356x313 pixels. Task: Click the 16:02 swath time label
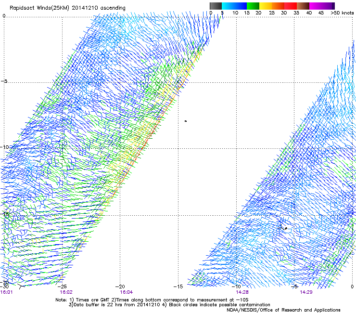pos(66,292)
